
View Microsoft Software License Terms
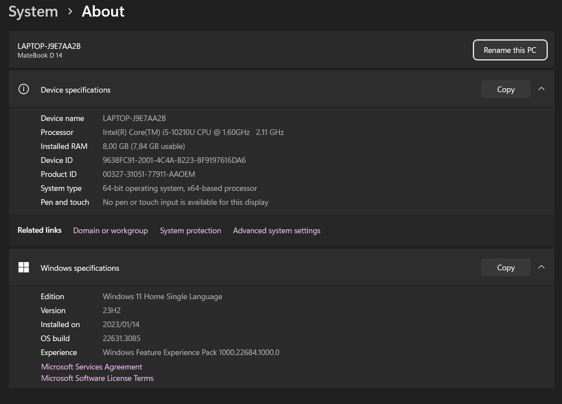click(97, 378)
